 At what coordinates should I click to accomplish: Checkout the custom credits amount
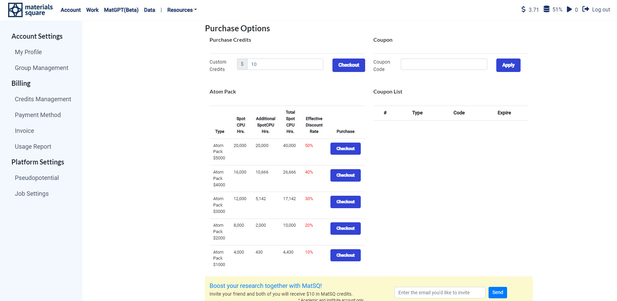click(349, 65)
